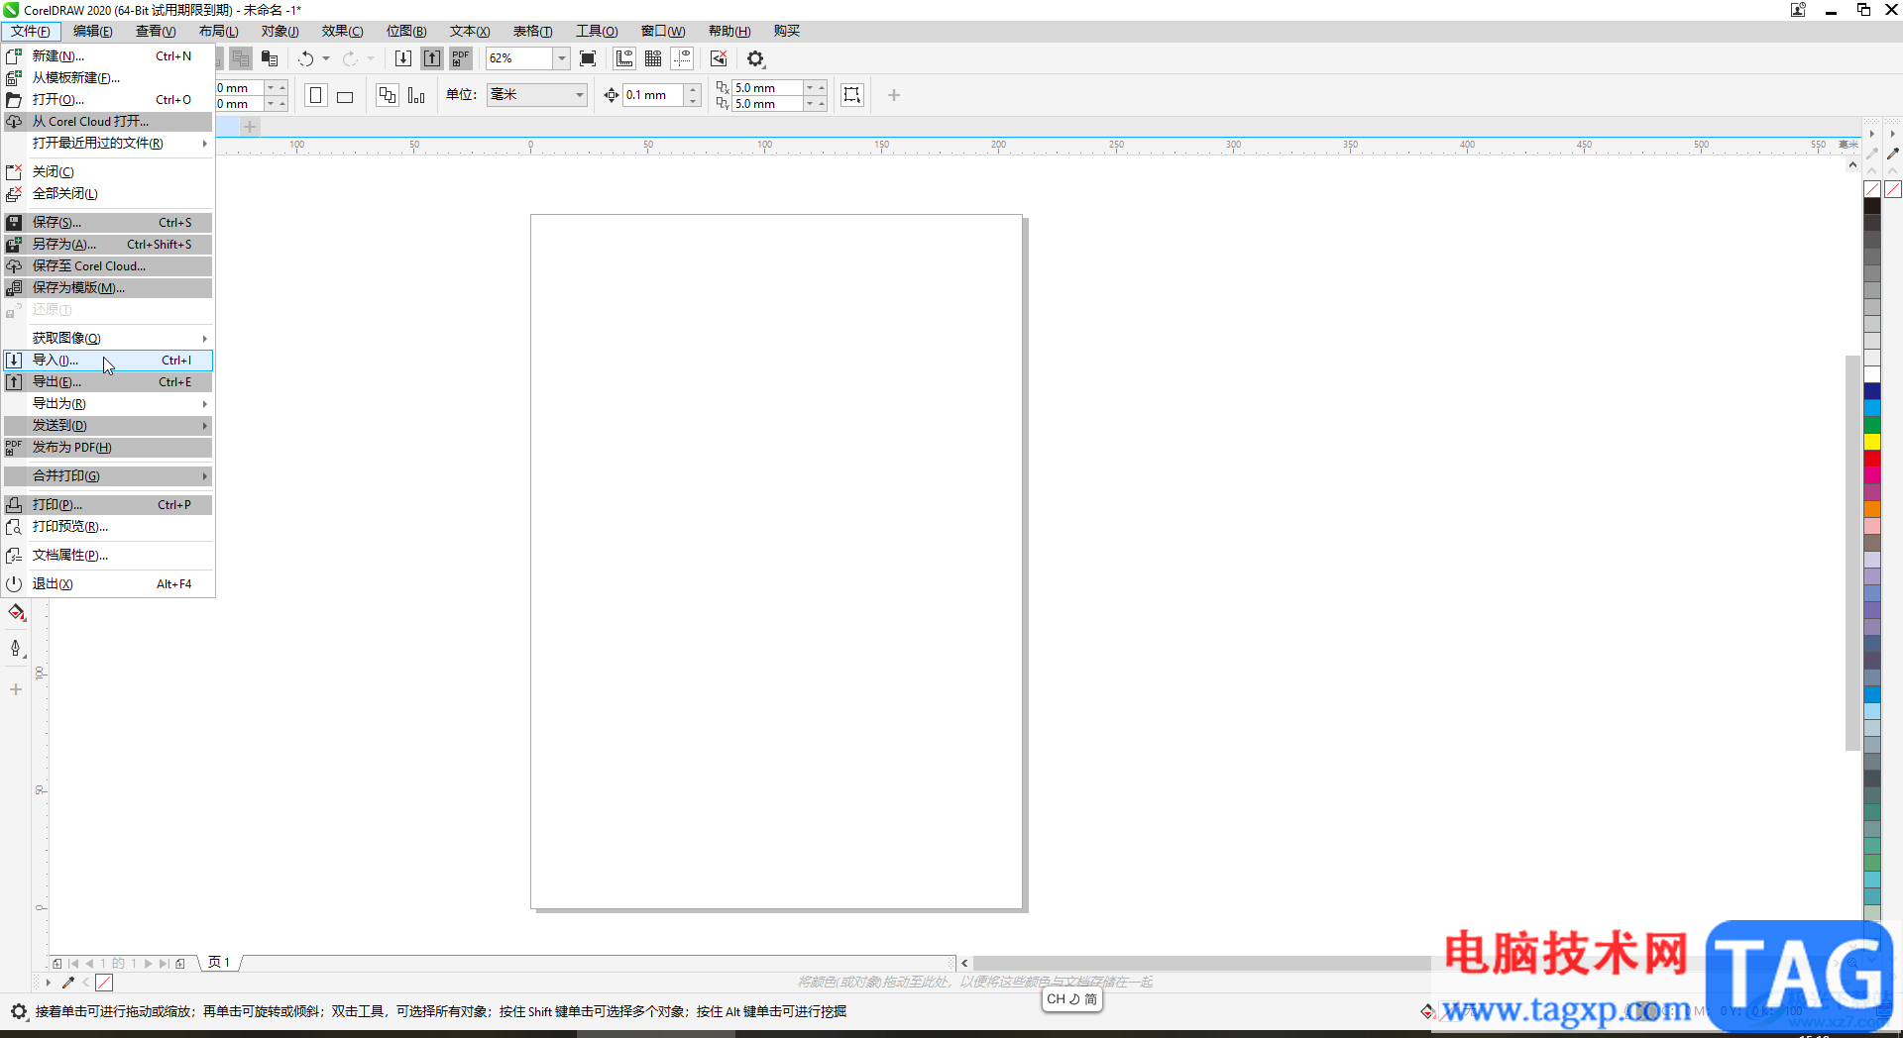Increase the nudge distance stepper up arrow

point(693,89)
